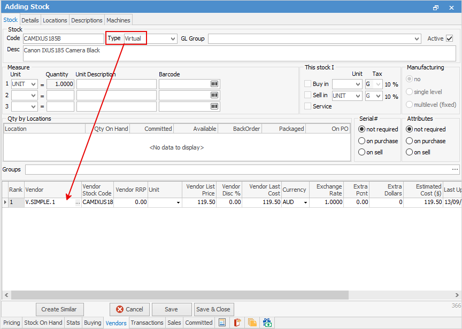
Task: Click the Desc text field
Action: (239, 53)
